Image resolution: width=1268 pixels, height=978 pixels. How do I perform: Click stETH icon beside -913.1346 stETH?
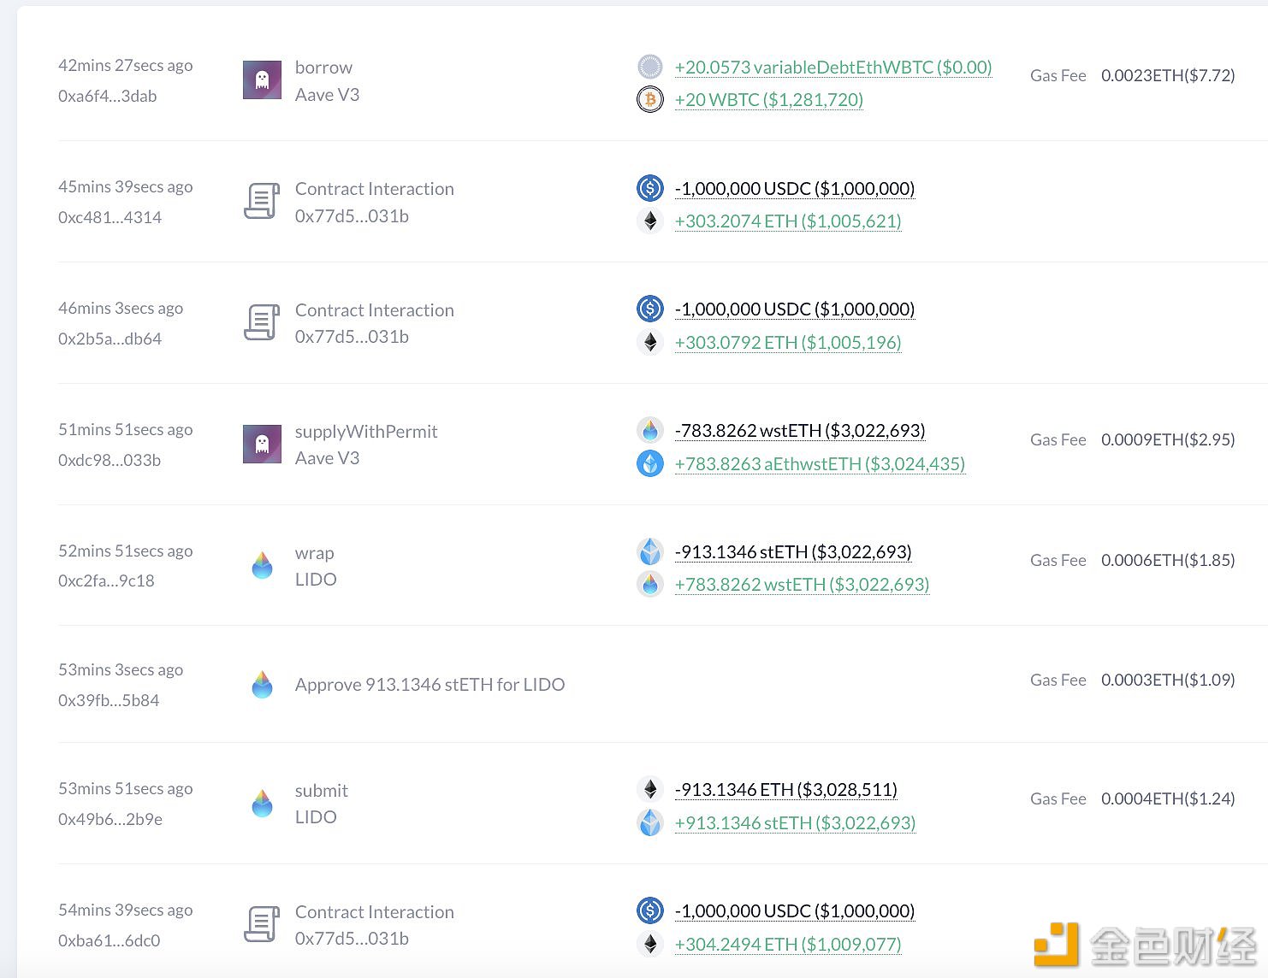[650, 551]
